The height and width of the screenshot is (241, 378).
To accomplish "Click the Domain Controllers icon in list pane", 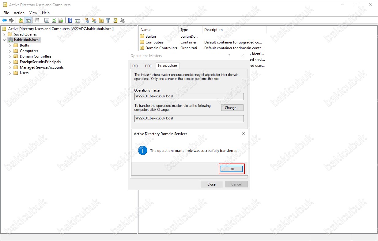I will (x=142, y=48).
